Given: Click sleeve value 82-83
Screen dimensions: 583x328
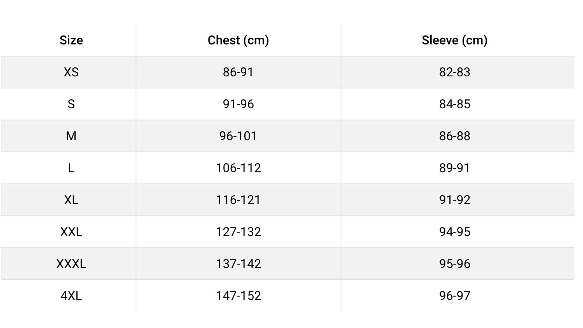Looking at the screenshot, I should (x=454, y=72).
